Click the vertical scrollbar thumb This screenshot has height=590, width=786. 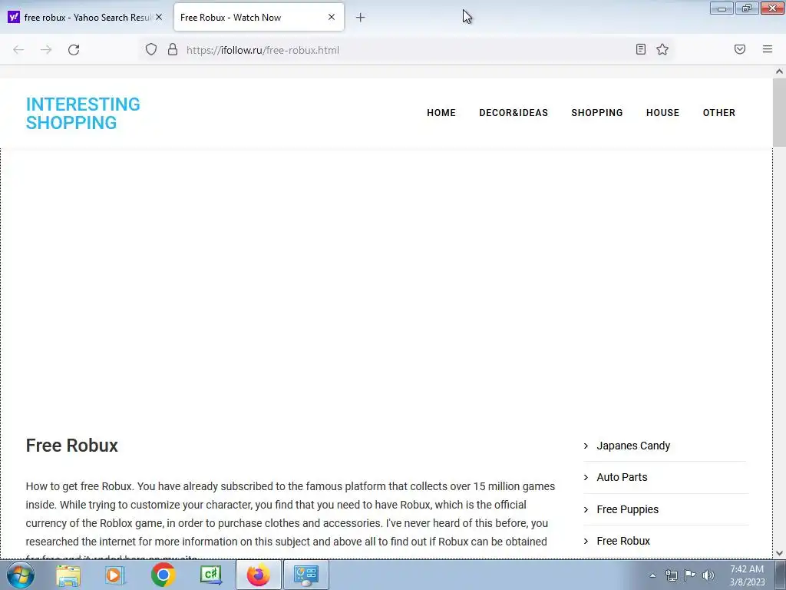click(x=779, y=113)
